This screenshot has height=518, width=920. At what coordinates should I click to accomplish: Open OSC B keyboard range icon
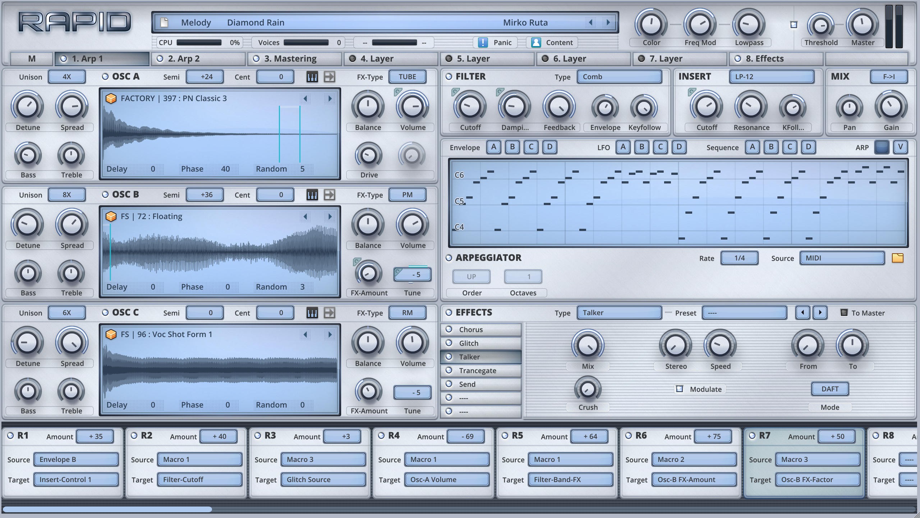312,195
